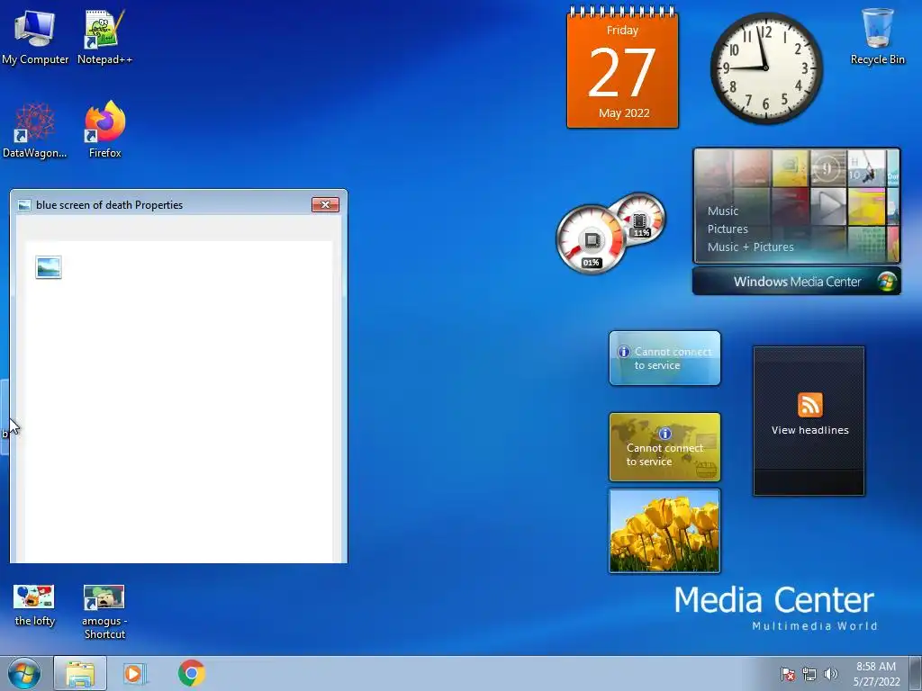
Task: Click the orange calendar gadget showing 27
Action: coord(622,67)
